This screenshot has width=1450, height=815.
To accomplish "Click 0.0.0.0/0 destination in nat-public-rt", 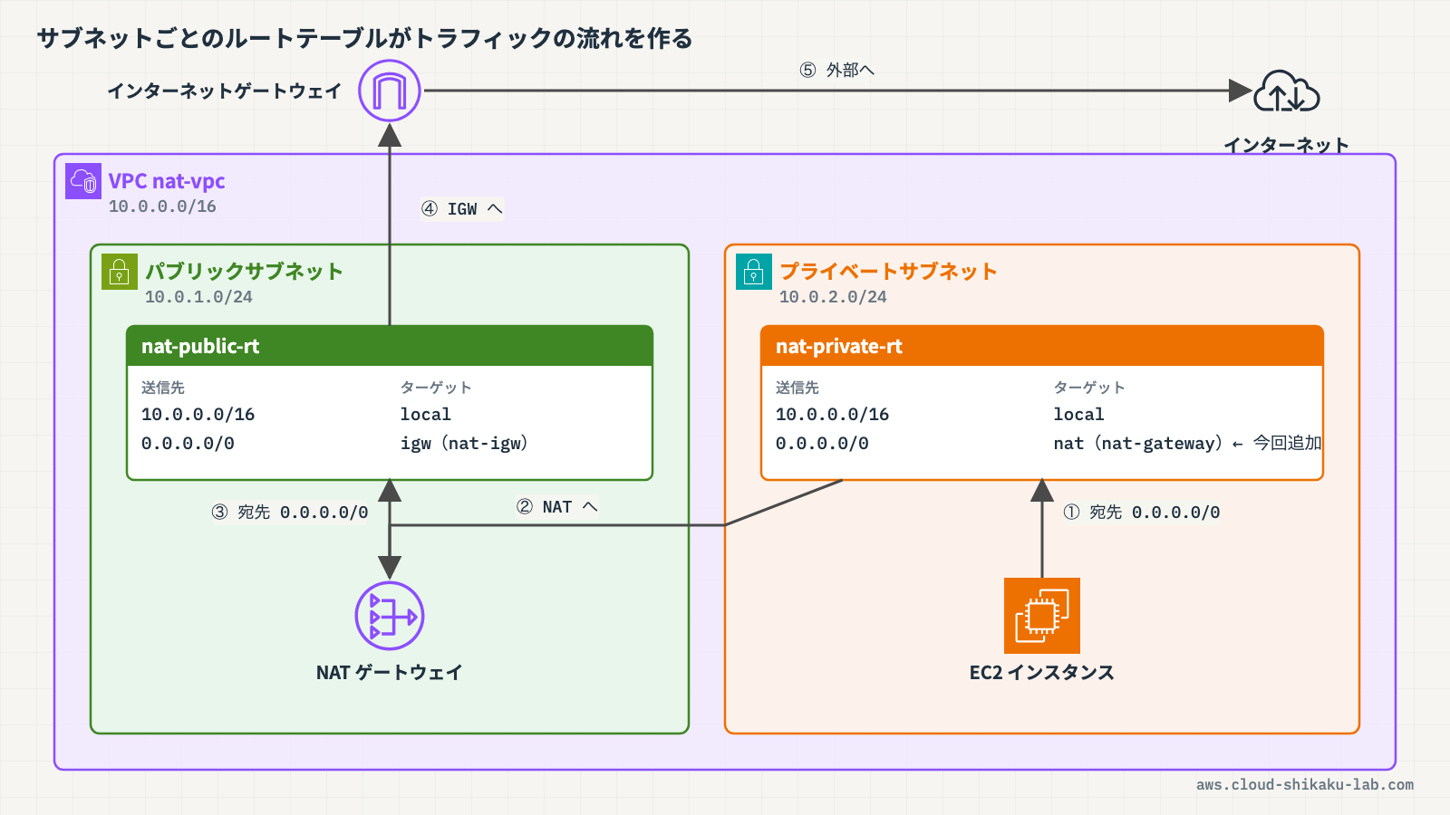I will [188, 444].
